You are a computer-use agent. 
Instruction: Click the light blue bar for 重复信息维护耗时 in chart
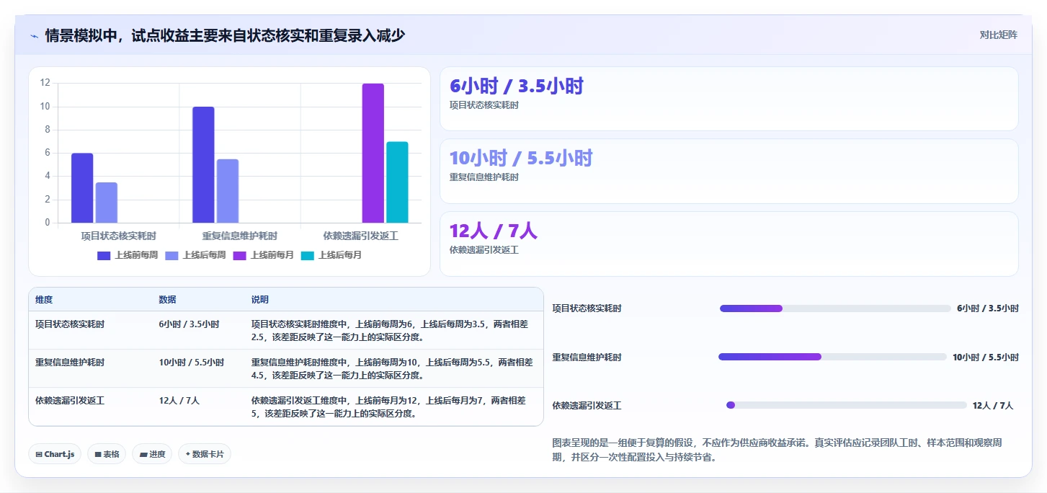point(228,191)
